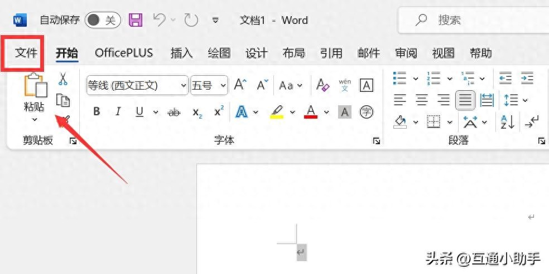
Task: Decrease font size with shrink icon
Action: pyautogui.click(x=262, y=85)
